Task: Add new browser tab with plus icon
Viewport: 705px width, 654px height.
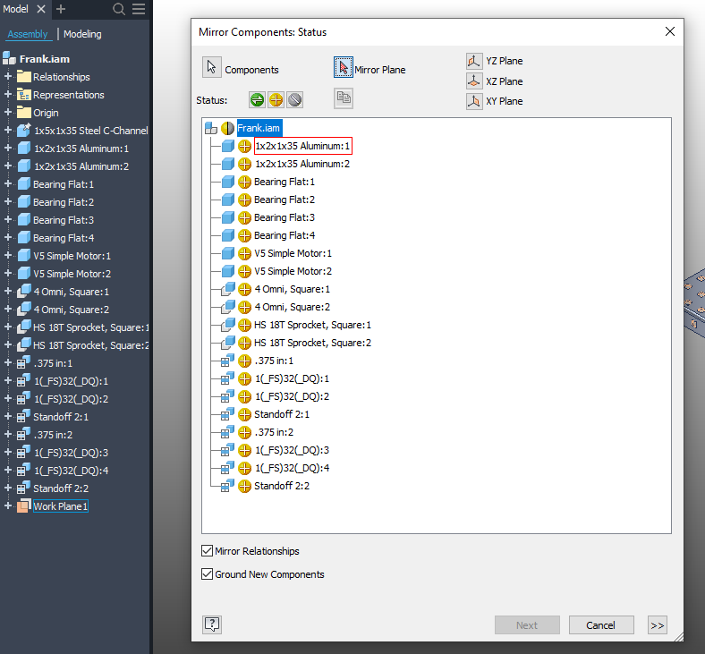Action: (x=61, y=9)
